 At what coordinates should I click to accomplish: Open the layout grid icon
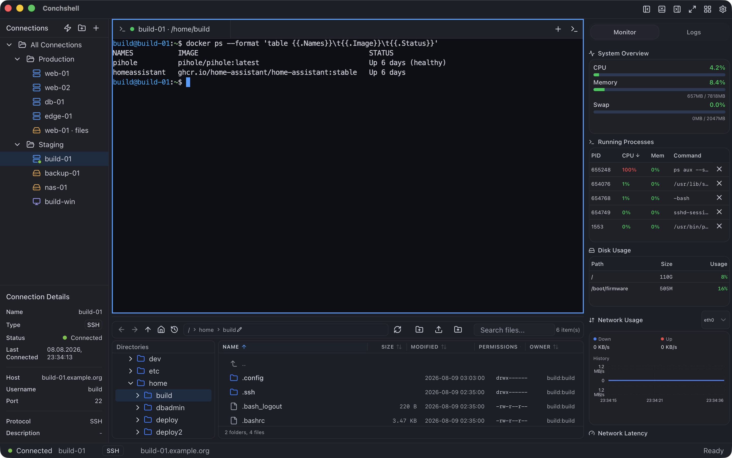708,9
